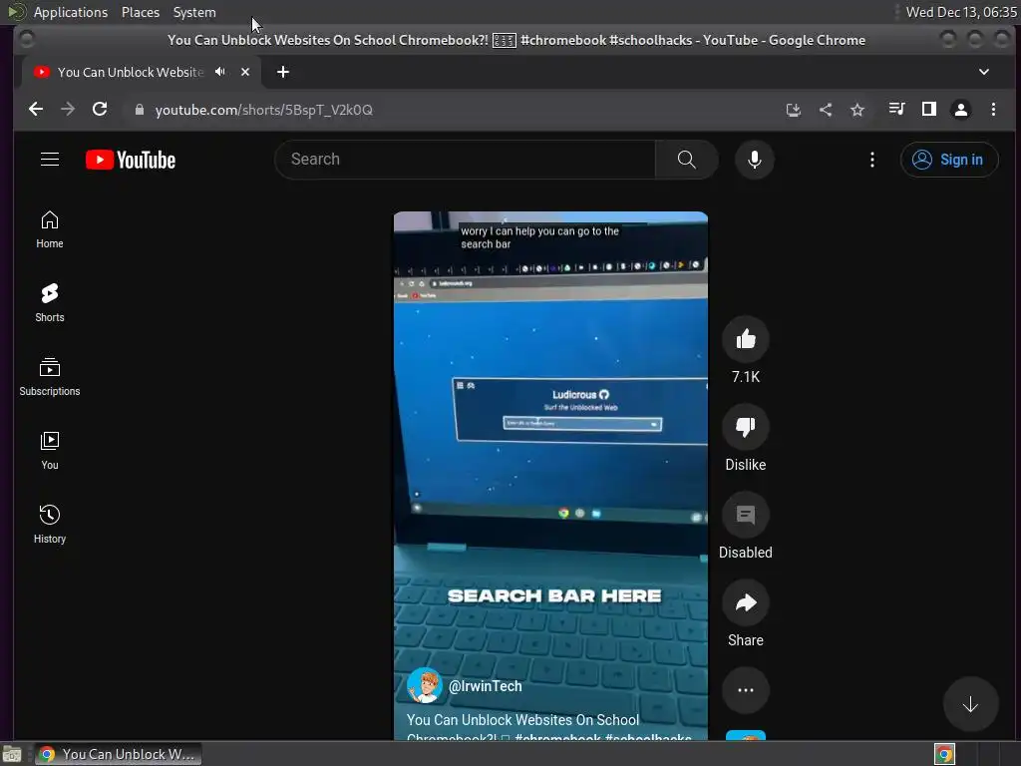Click the Short's video title text
Screen dimensions: 1021x766
549,729
